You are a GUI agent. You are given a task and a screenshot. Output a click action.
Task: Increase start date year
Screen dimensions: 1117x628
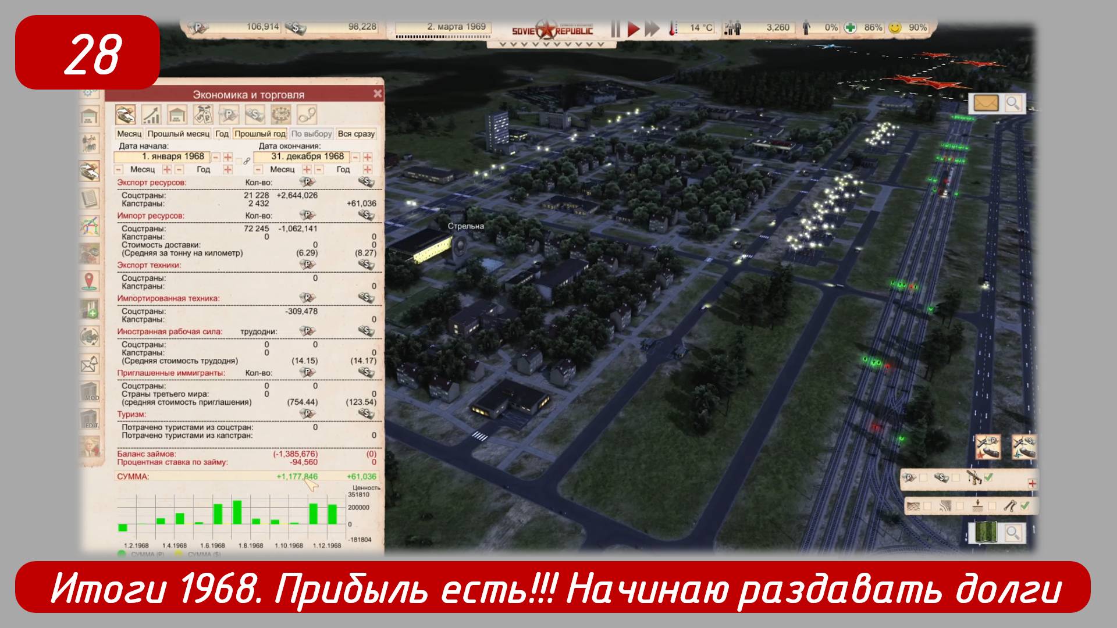pyautogui.click(x=227, y=170)
